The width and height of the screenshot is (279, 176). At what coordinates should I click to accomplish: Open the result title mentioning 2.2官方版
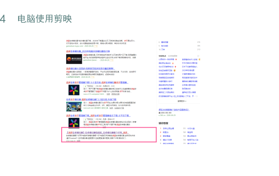click(91, 99)
